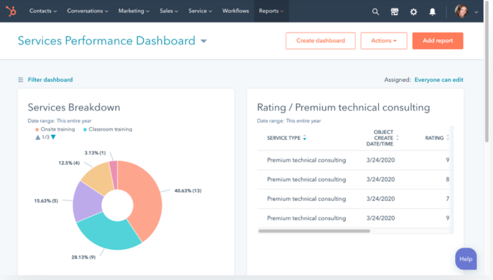Click the filter sliders icon
Screen dimensions: 493x280
tap(21, 80)
